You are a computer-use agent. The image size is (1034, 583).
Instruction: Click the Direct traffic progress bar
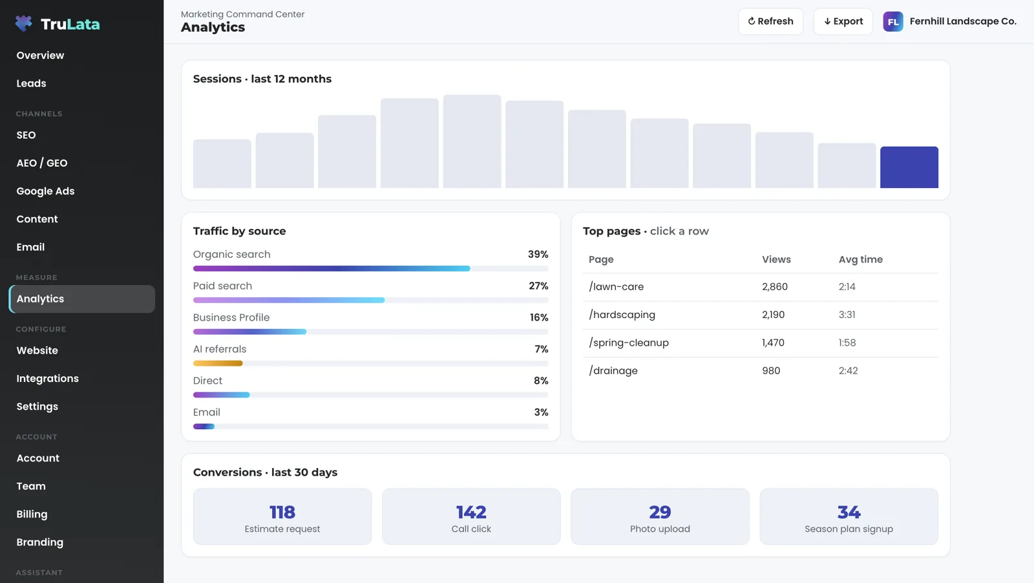[370, 395]
